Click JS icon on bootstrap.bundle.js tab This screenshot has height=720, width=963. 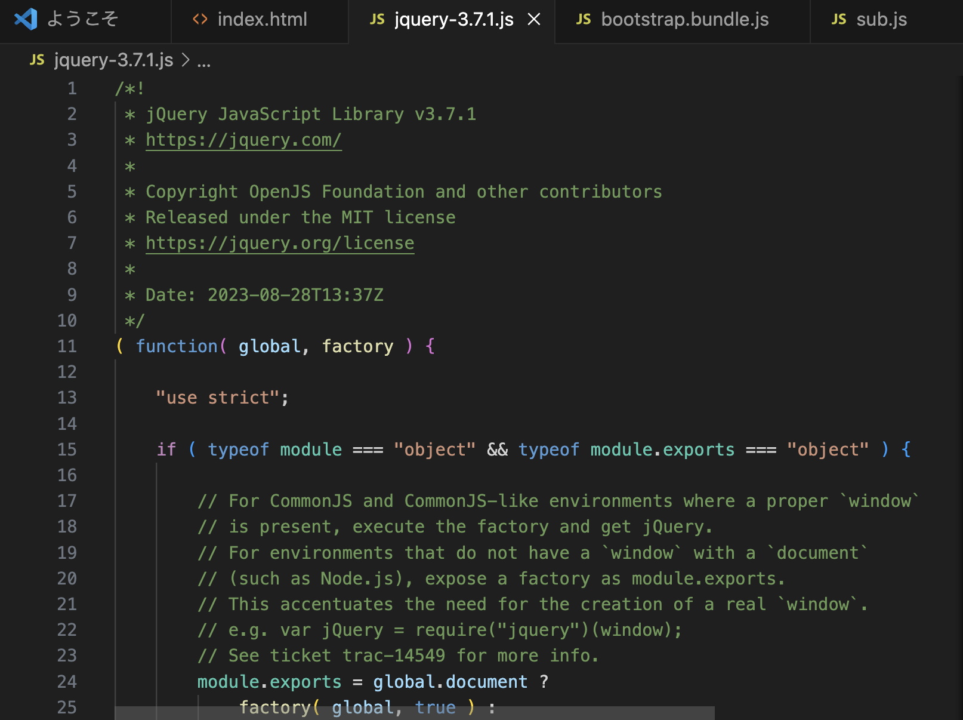[x=584, y=20]
